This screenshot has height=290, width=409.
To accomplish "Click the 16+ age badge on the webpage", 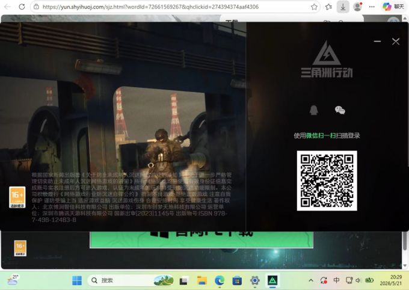I will point(20,248).
